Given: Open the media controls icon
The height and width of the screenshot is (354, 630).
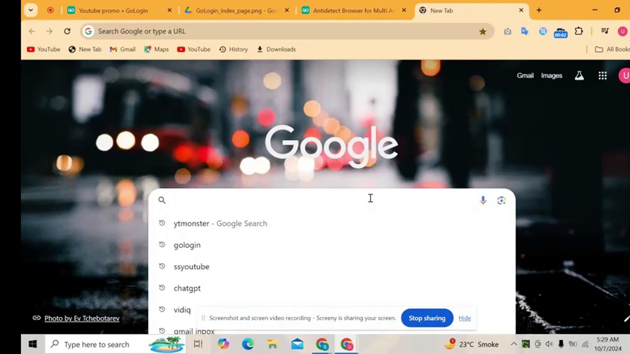Looking at the screenshot, I should (605, 31).
